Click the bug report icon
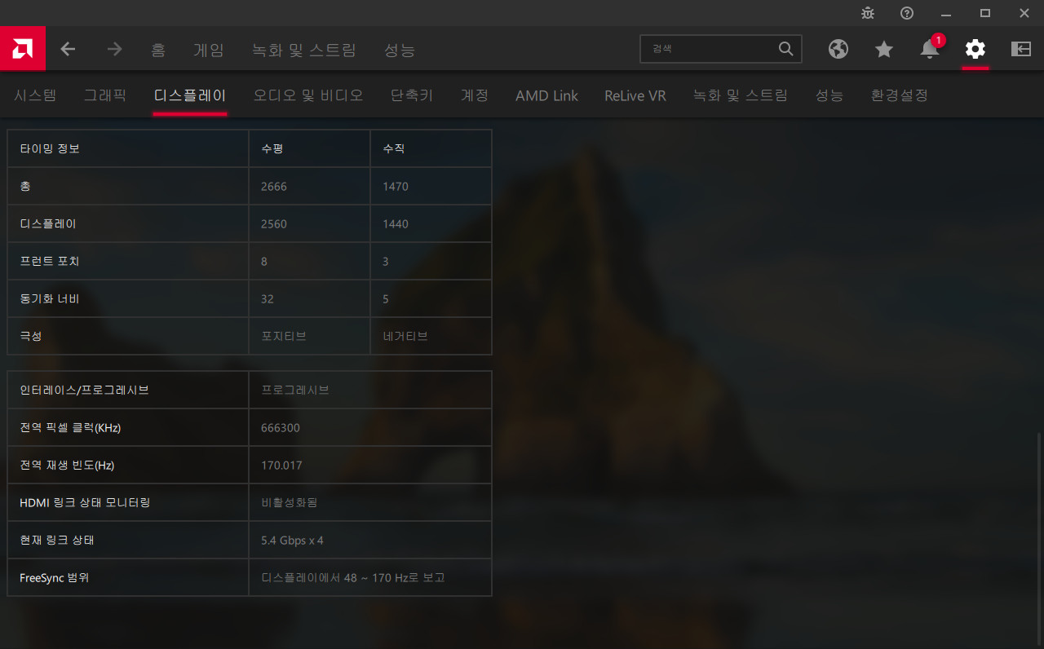This screenshot has width=1044, height=649. pos(868,13)
